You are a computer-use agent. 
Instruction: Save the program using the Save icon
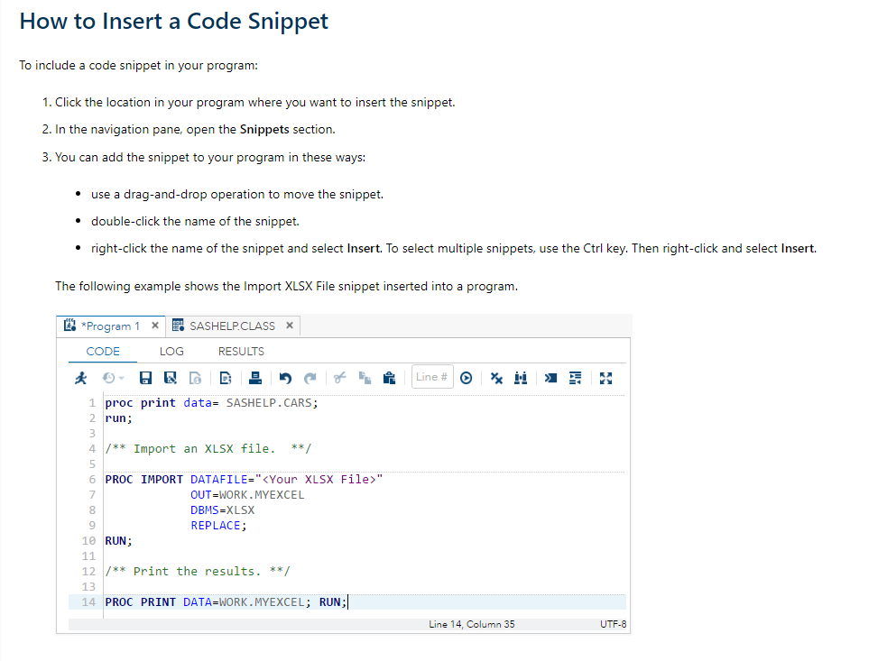point(144,377)
